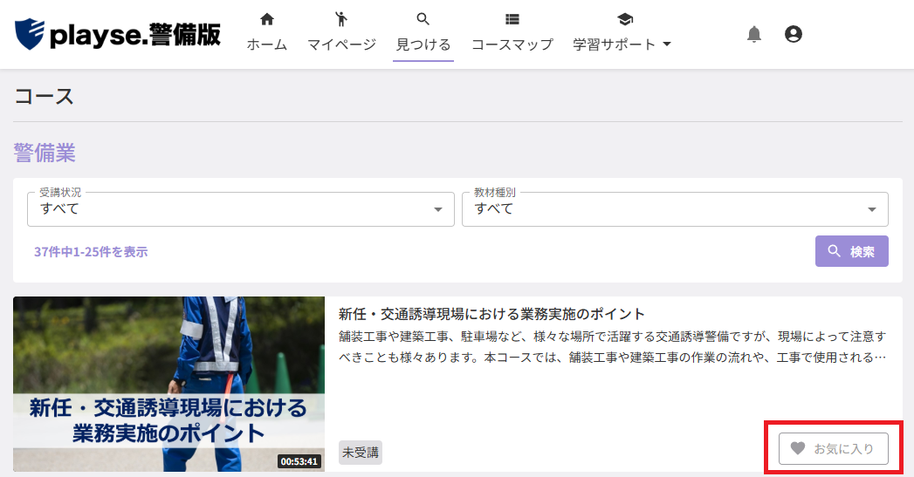Click the 37件中1-25件を表示 results count
914x477 pixels.
click(x=91, y=252)
